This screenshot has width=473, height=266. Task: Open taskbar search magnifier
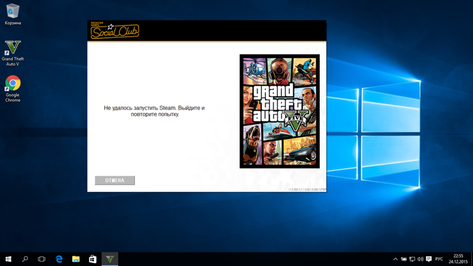[x=25, y=259]
